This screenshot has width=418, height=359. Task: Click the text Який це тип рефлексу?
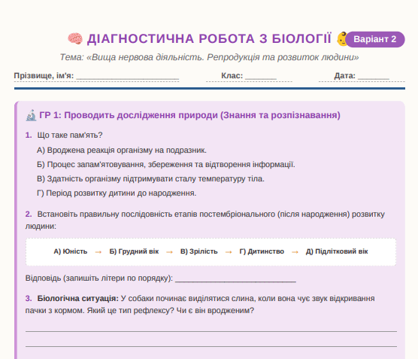130,311
